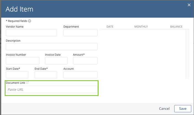Save the new item
The image size is (194, 115).
click(183, 109)
